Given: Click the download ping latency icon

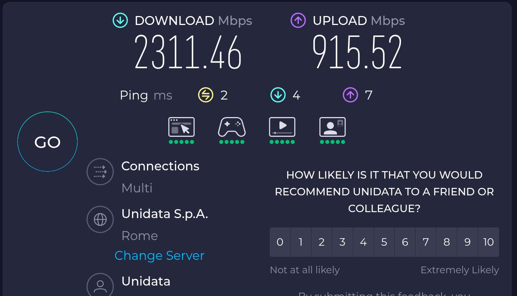Looking at the screenshot, I should pos(278,95).
